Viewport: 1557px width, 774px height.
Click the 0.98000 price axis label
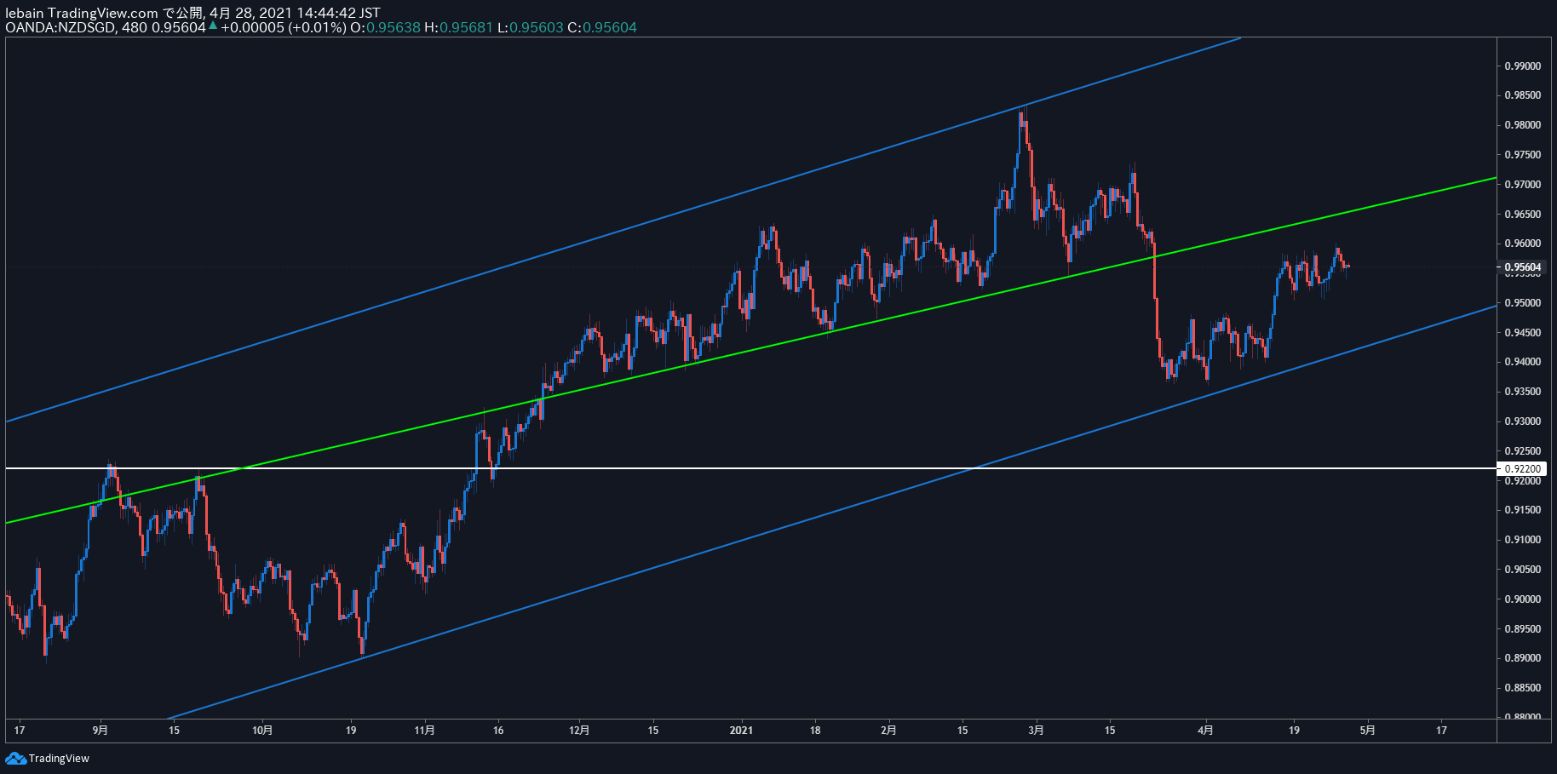[x=1522, y=125]
